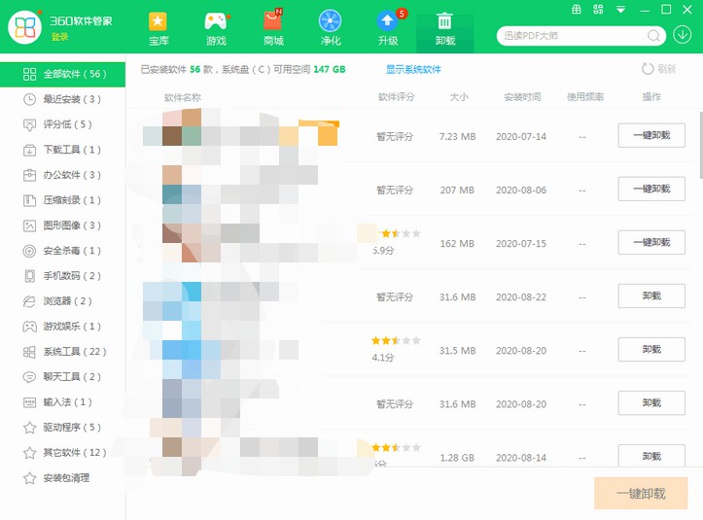This screenshot has height=520, width=703.
Task: Open 安装包清理 in the sidebar
Action: click(70, 477)
